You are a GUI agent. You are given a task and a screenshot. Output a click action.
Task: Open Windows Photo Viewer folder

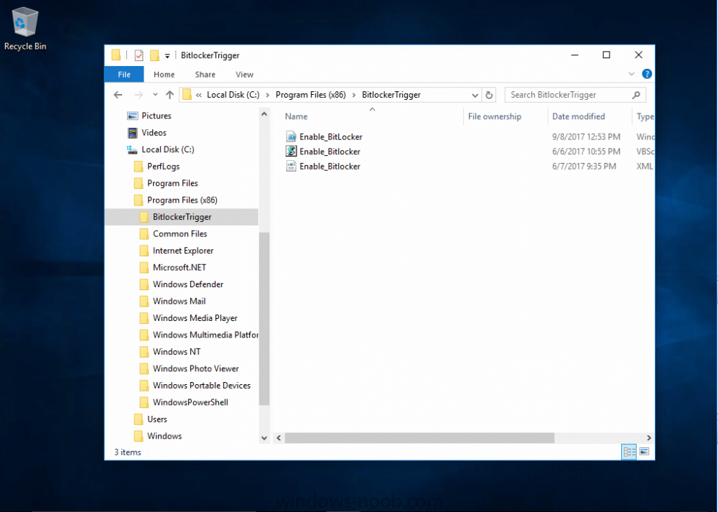(195, 368)
